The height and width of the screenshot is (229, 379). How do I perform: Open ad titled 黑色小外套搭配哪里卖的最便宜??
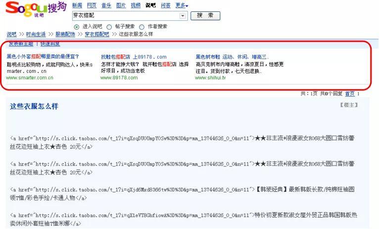(x=43, y=57)
